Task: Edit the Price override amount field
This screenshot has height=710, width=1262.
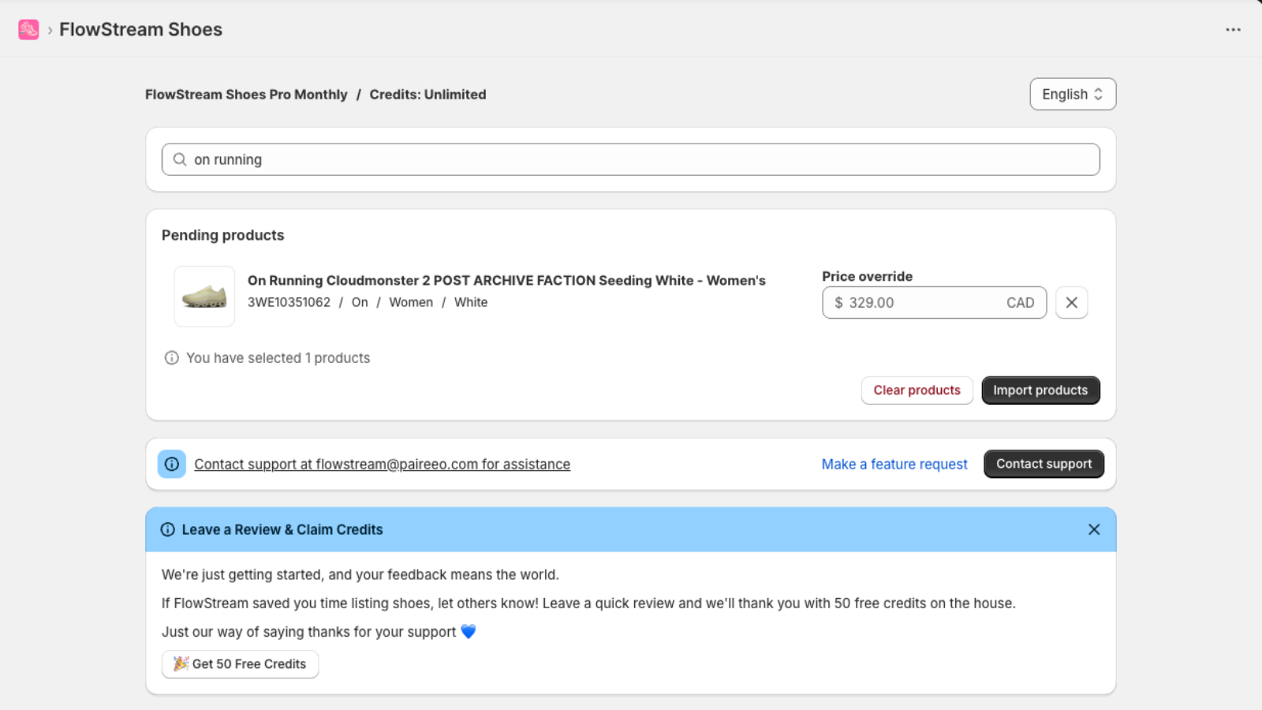Action: [x=934, y=302]
